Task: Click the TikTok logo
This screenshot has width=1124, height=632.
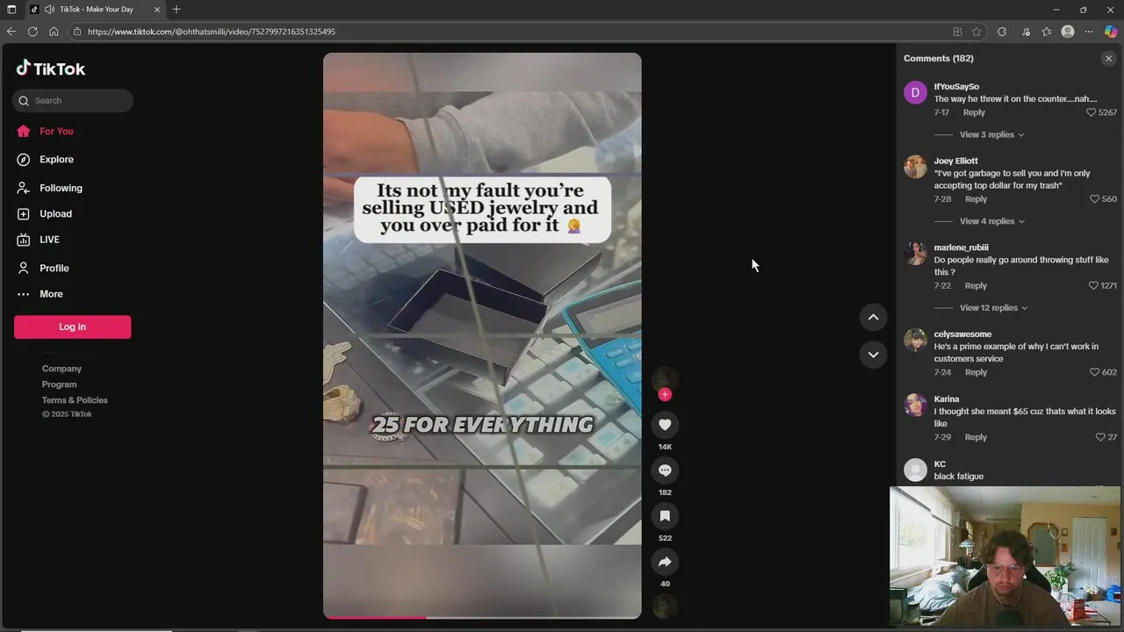Action: 50,68
